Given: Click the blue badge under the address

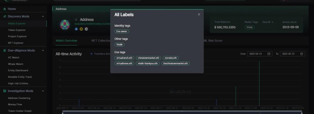Looking at the screenshot, I should coord(76,29).
